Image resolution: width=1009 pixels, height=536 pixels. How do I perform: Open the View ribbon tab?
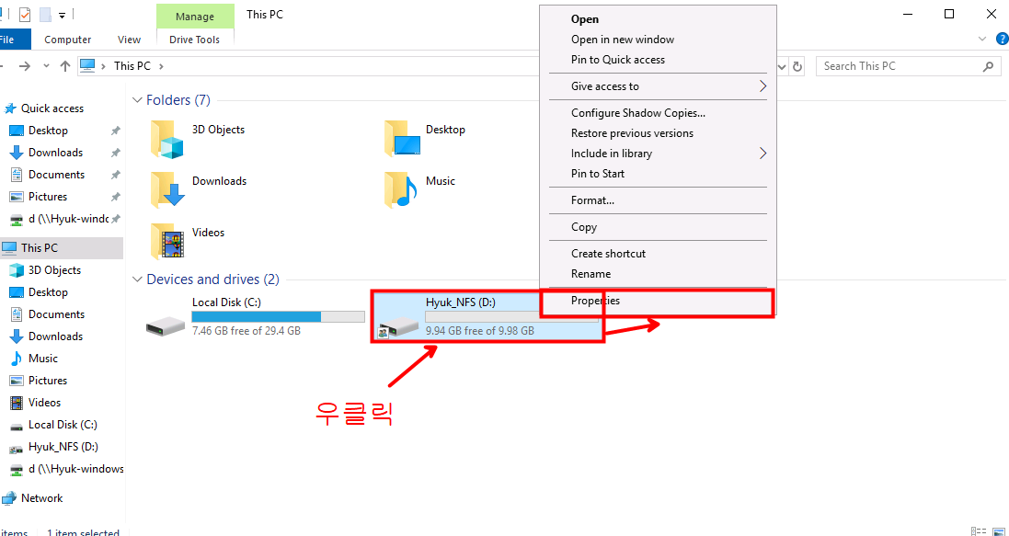pyautogui.click(x=129, y=40)
